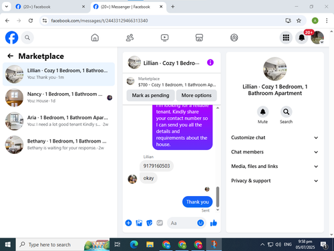Click More options button
The image size is (334, 251).
click(196, 95)
